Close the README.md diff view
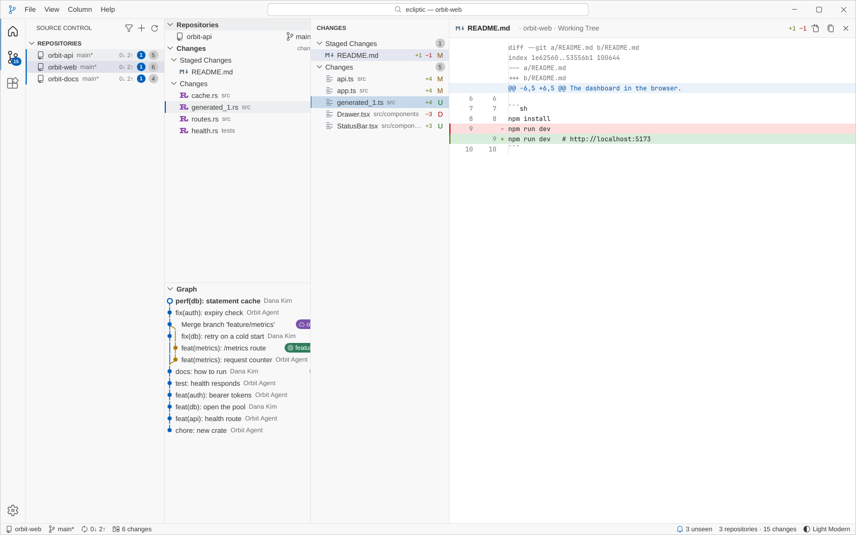 coord(846,28)
